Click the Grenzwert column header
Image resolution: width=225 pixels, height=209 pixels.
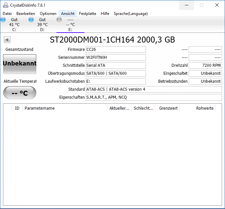[168, 108]
